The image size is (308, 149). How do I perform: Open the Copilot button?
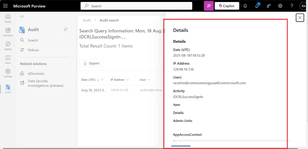point(227,6)
